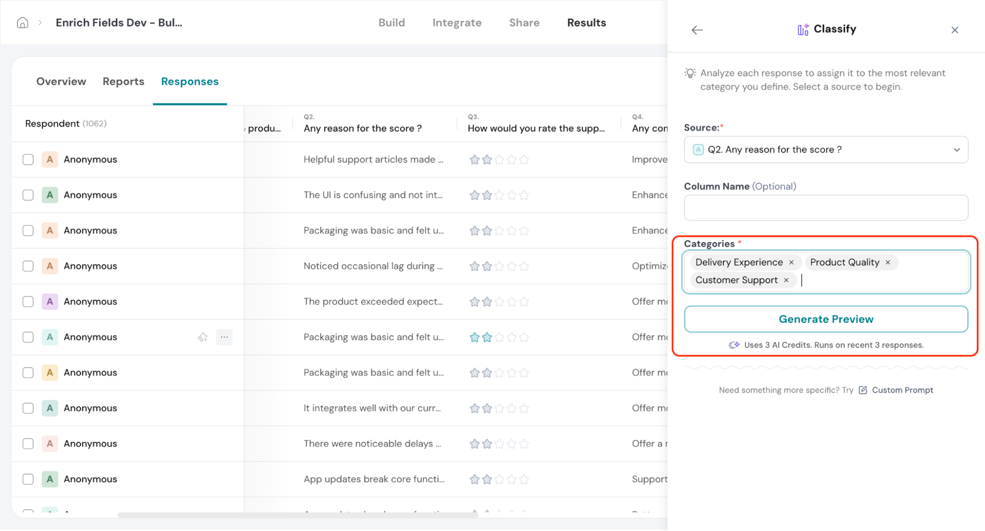Remove the Customer Support category tag
Image resolution: width=985 pixels, height=531 pixels.
(786, 280)
